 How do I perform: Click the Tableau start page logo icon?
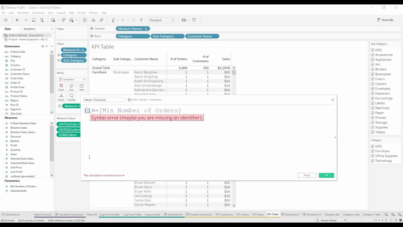point(6,20)
